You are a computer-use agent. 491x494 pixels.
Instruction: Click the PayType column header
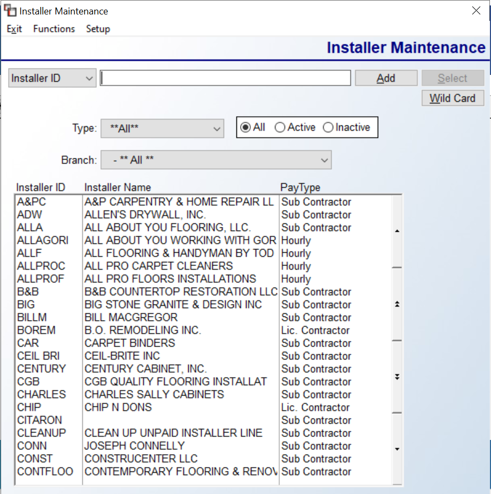coord(300,187)
